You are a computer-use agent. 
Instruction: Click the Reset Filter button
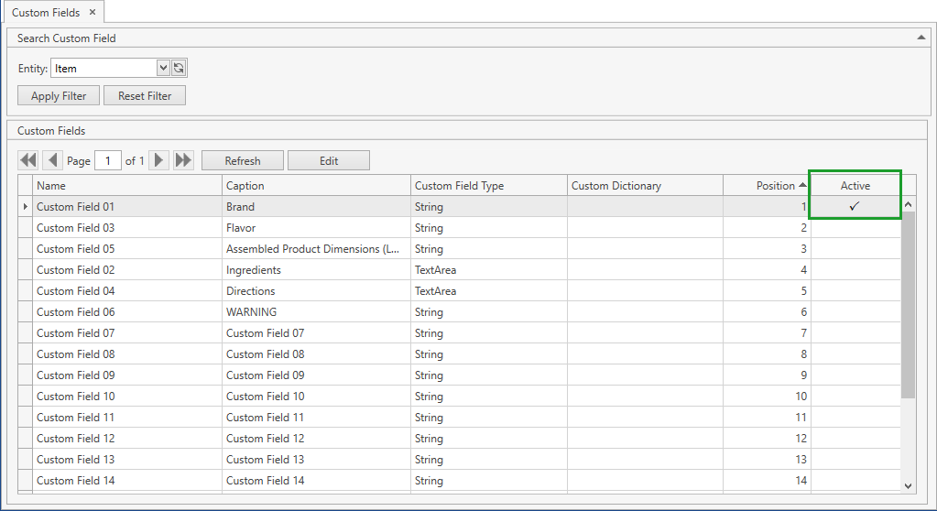click(145, 95)
